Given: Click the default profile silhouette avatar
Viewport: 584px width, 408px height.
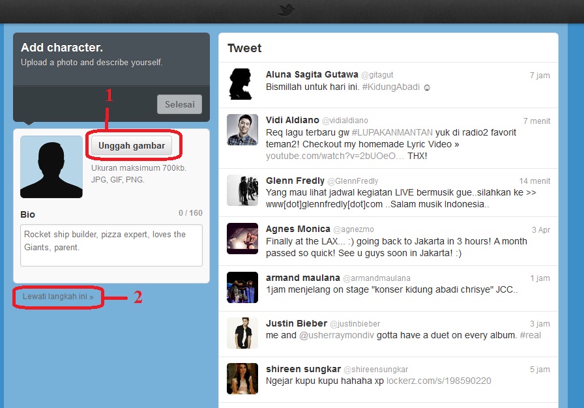Looking at the screenshot, I should point(51,167).
